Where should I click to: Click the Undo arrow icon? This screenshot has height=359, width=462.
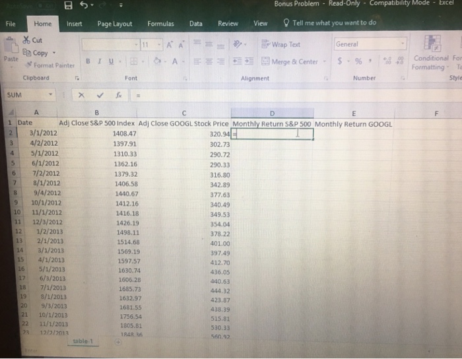click(84, 5)
